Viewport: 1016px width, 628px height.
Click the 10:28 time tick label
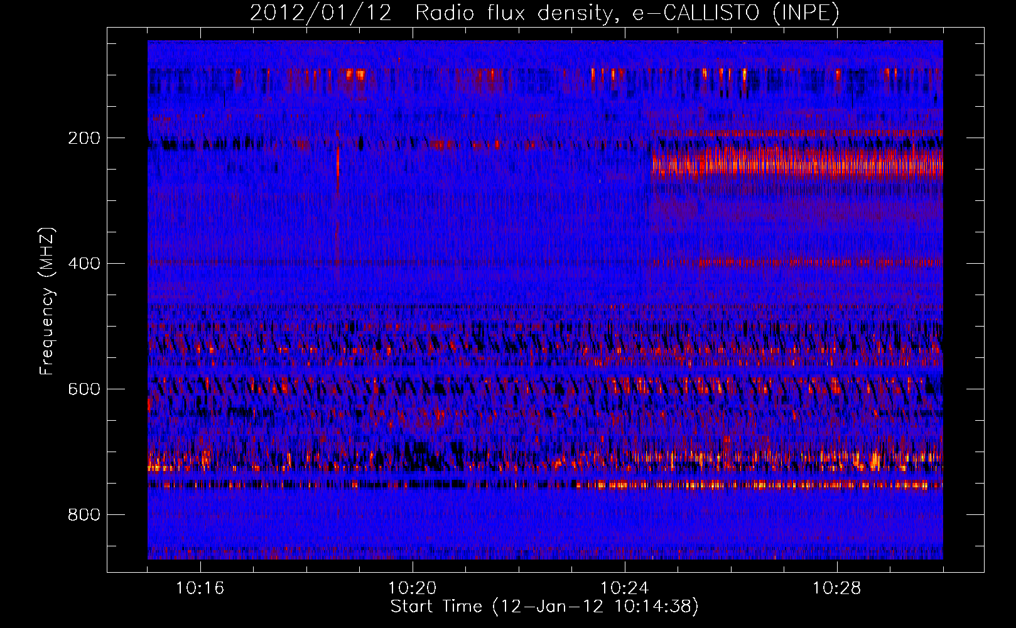click(x=837, y=588)
